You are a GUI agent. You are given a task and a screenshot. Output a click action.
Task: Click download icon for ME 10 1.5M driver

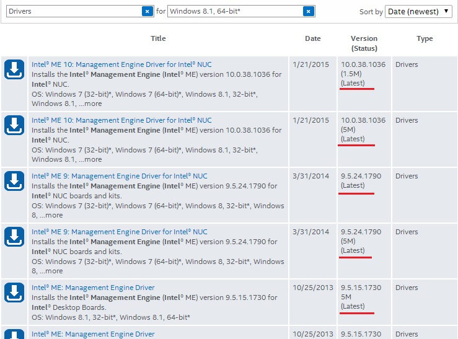pos(14,69)
